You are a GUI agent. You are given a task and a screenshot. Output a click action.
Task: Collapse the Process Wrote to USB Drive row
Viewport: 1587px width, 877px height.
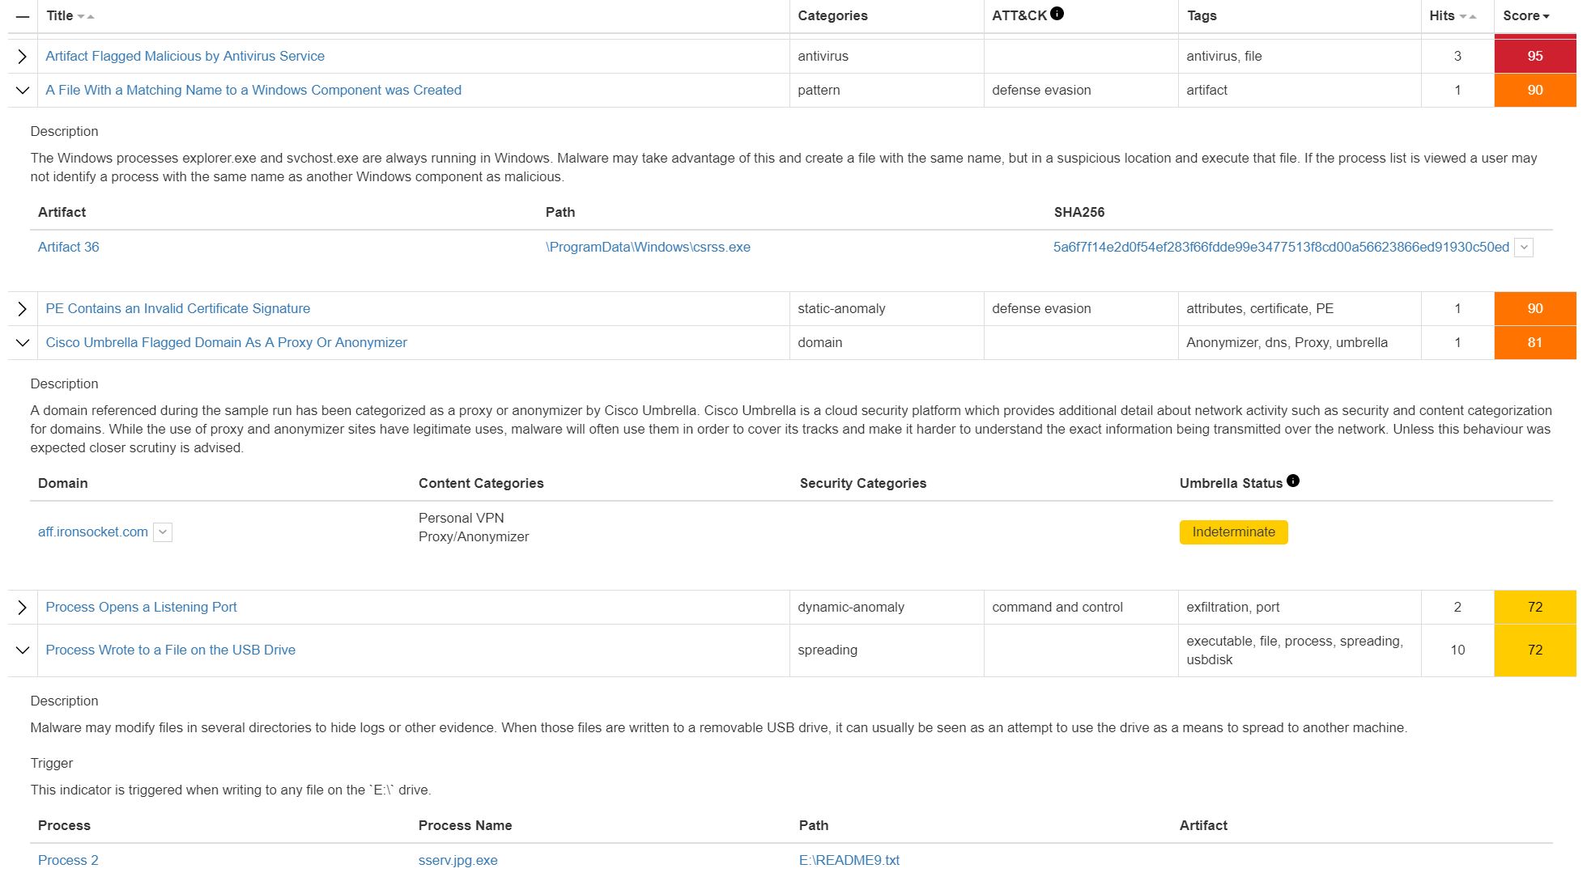pos(23,650)
